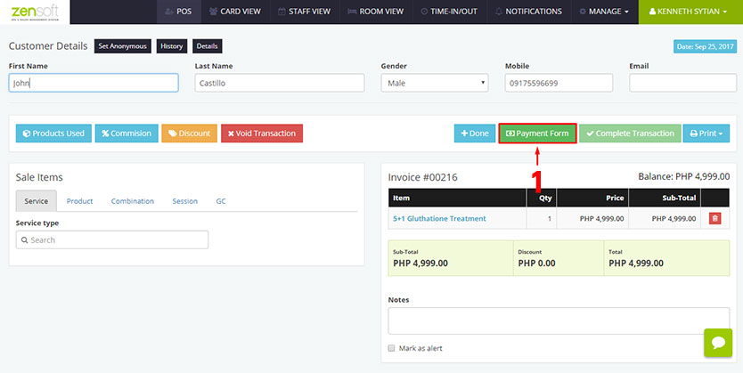Switch to the Combination tab

pos(133,201)
